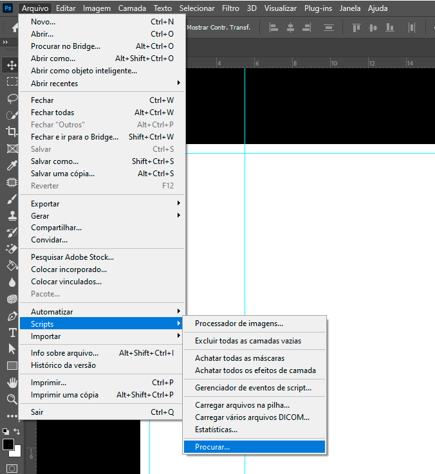Align top edges in options bar
The width and height of the screenshot is (435, 474).
click(356, 28)
